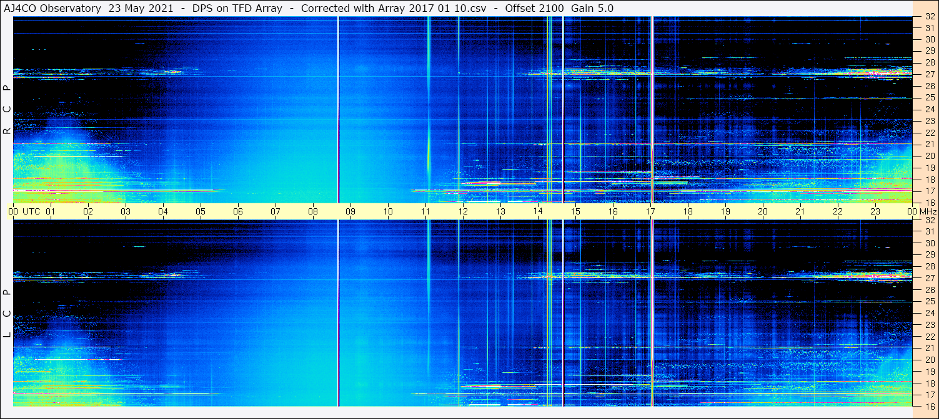
Task: Select the 09 hour label on the UTC axis
Action: click(x=350, y=211)
